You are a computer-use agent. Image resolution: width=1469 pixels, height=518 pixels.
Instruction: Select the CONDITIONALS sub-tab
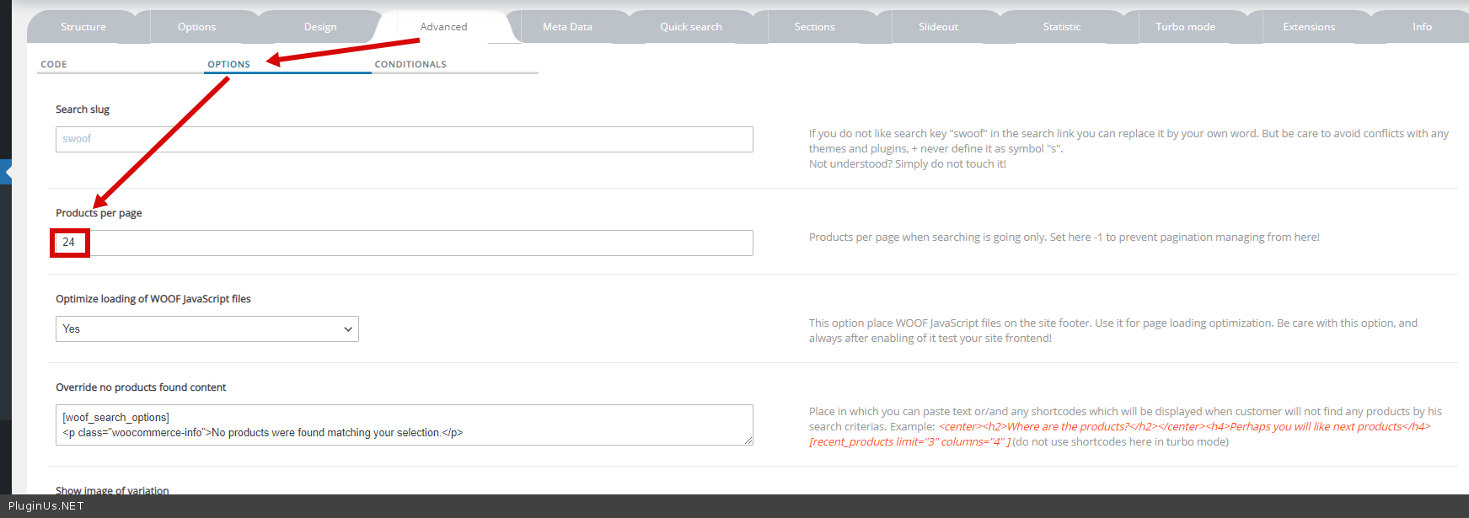click(x=410, y=64)
